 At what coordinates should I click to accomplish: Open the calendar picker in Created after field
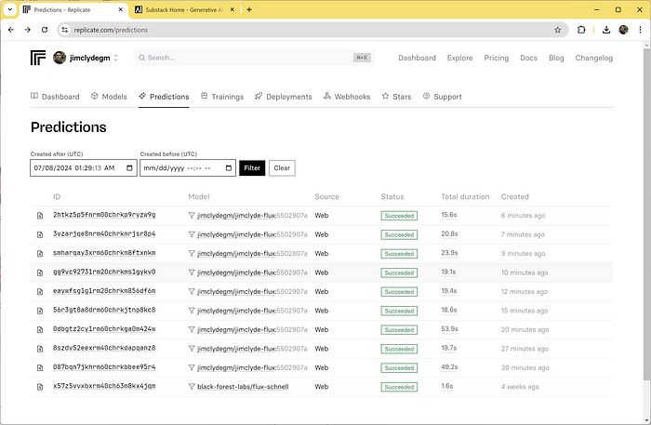129,168
